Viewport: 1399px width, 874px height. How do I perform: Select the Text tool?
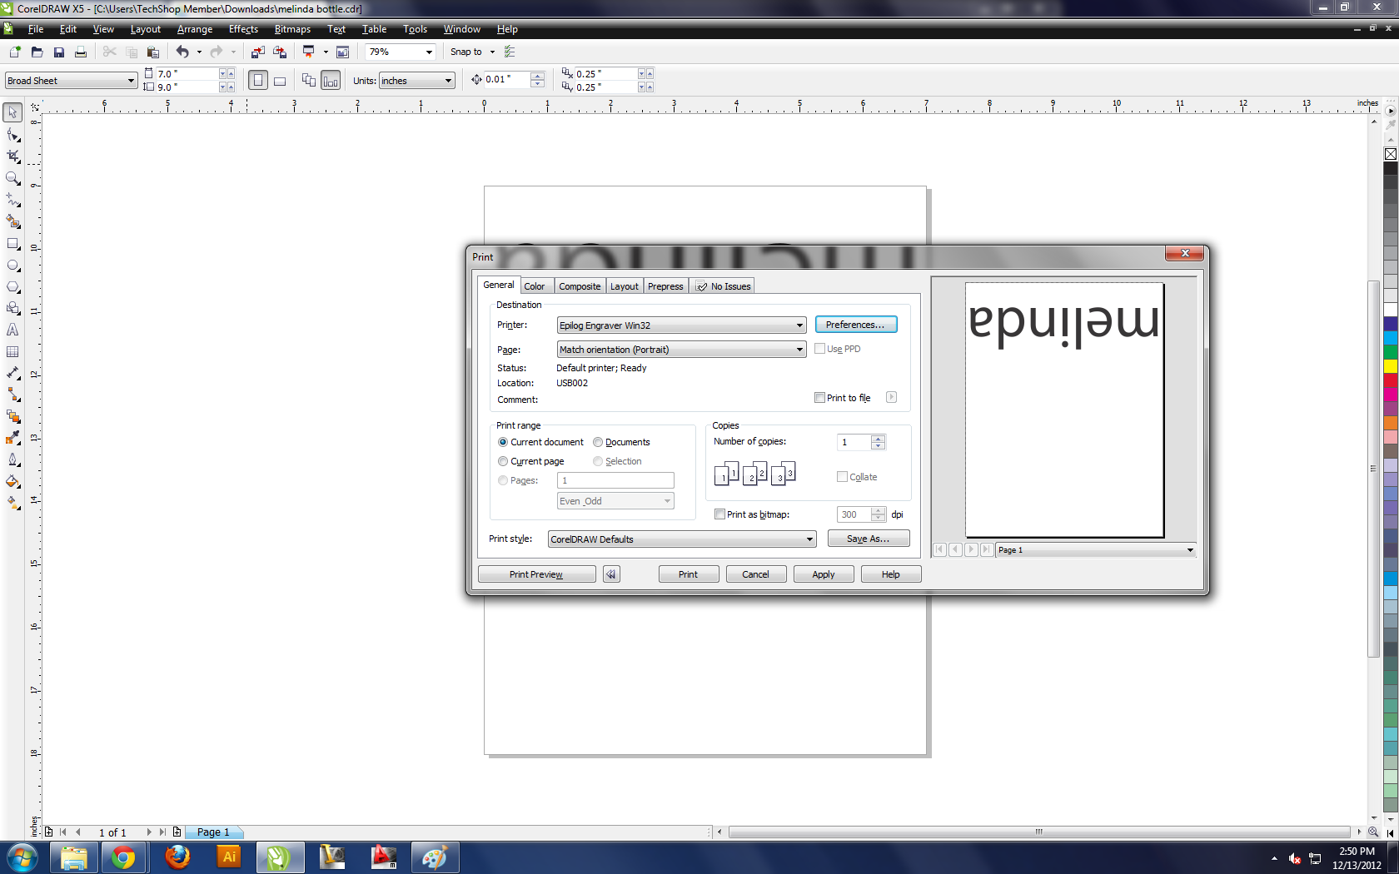point(12,330)
